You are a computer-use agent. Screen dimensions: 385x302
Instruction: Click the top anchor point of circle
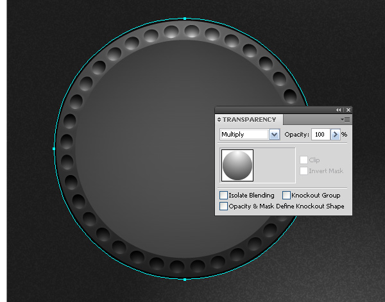185,19
